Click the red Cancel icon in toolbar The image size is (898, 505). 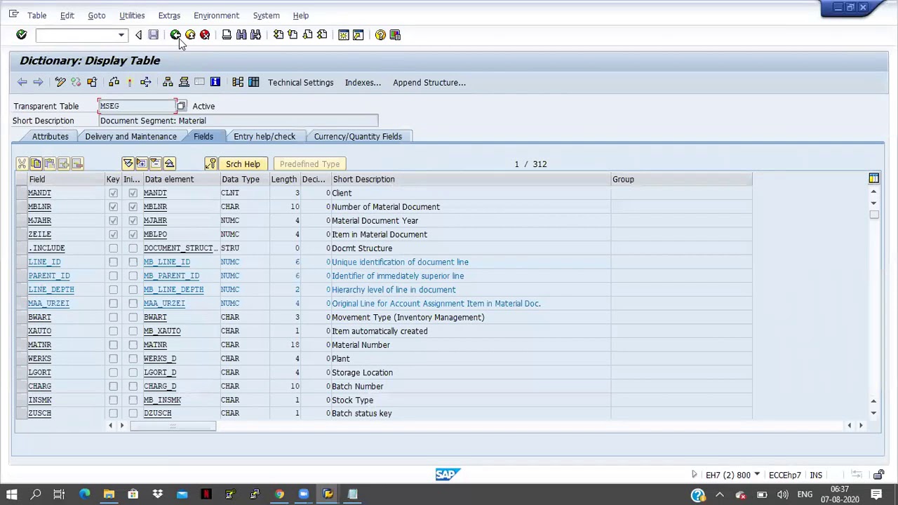(x=205, y=35)
